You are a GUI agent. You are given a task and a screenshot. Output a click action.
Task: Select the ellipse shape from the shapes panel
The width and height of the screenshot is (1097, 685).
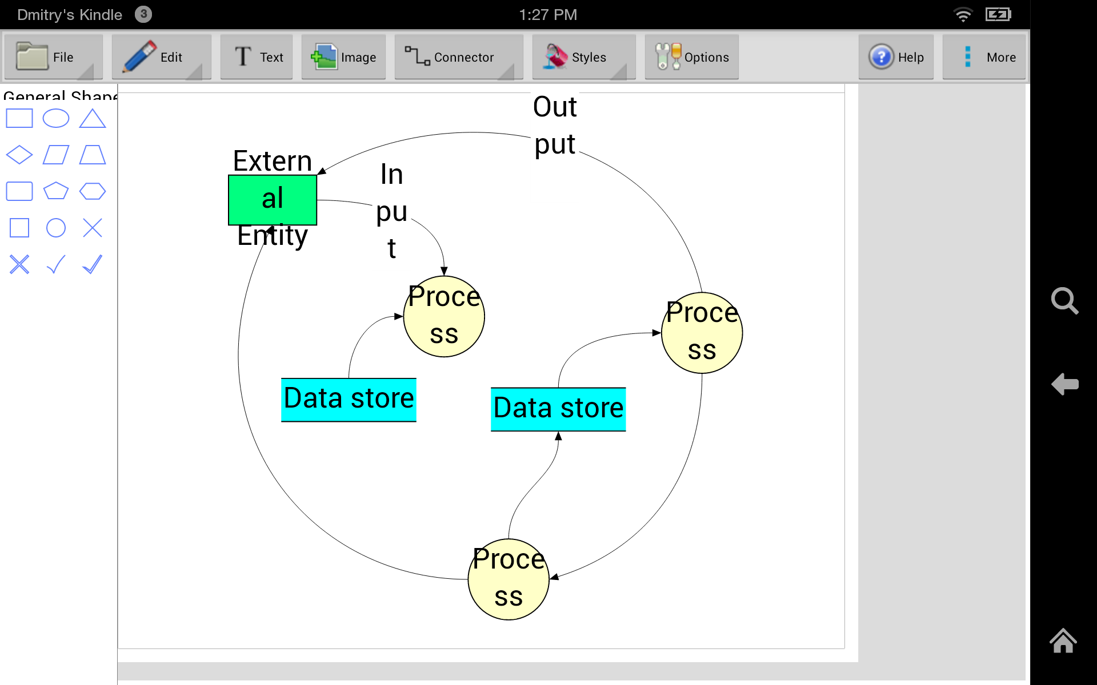point(56,118)
